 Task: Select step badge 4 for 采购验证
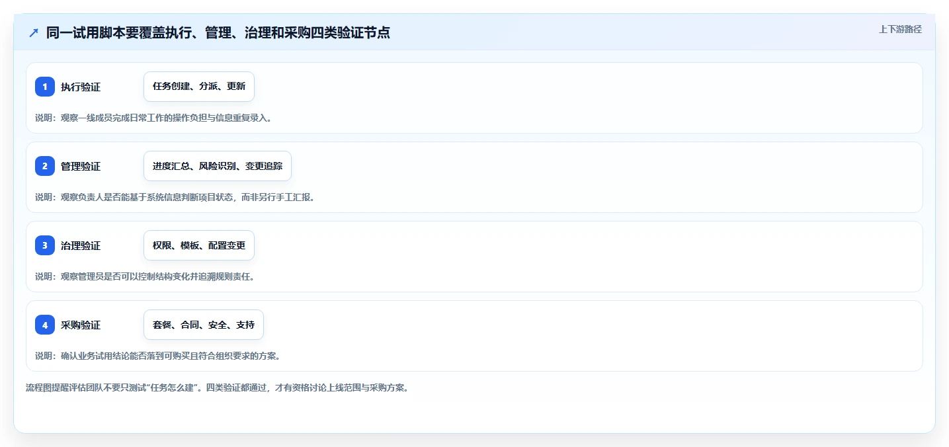(45, 325)
